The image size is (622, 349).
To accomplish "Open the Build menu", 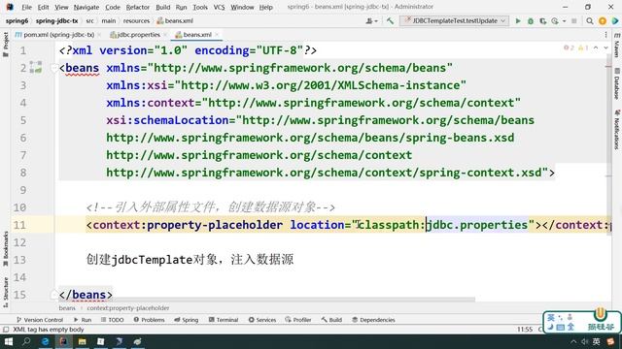I will [x=162, y=7].
